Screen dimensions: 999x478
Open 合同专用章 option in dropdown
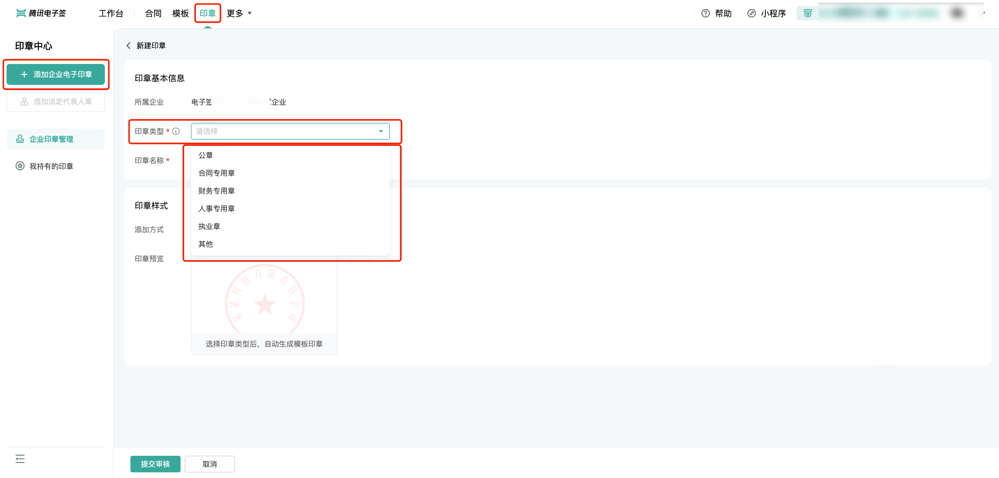coord(216,172)
